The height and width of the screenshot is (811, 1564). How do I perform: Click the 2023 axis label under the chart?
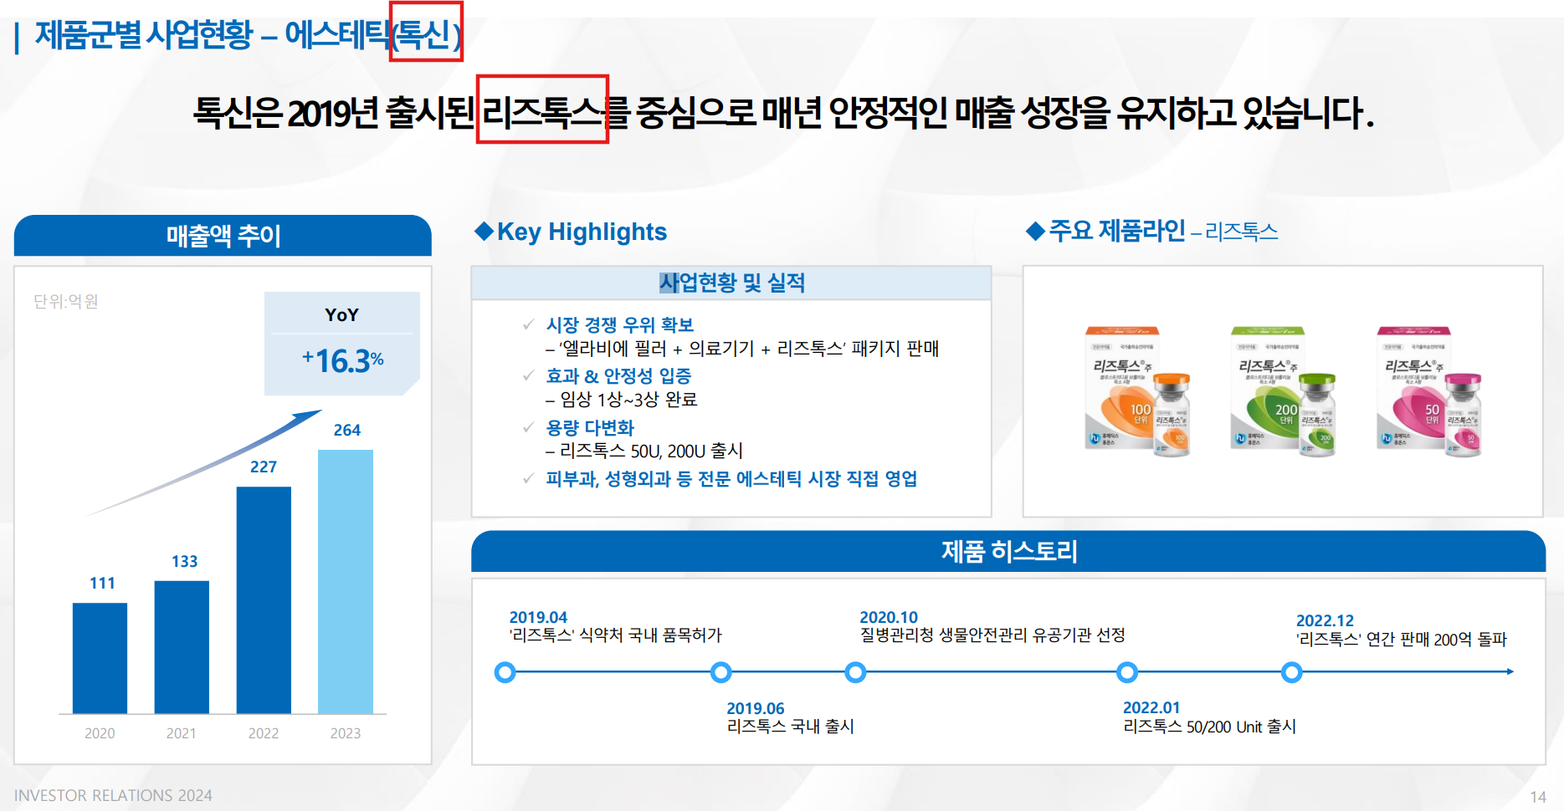(346, 733)
